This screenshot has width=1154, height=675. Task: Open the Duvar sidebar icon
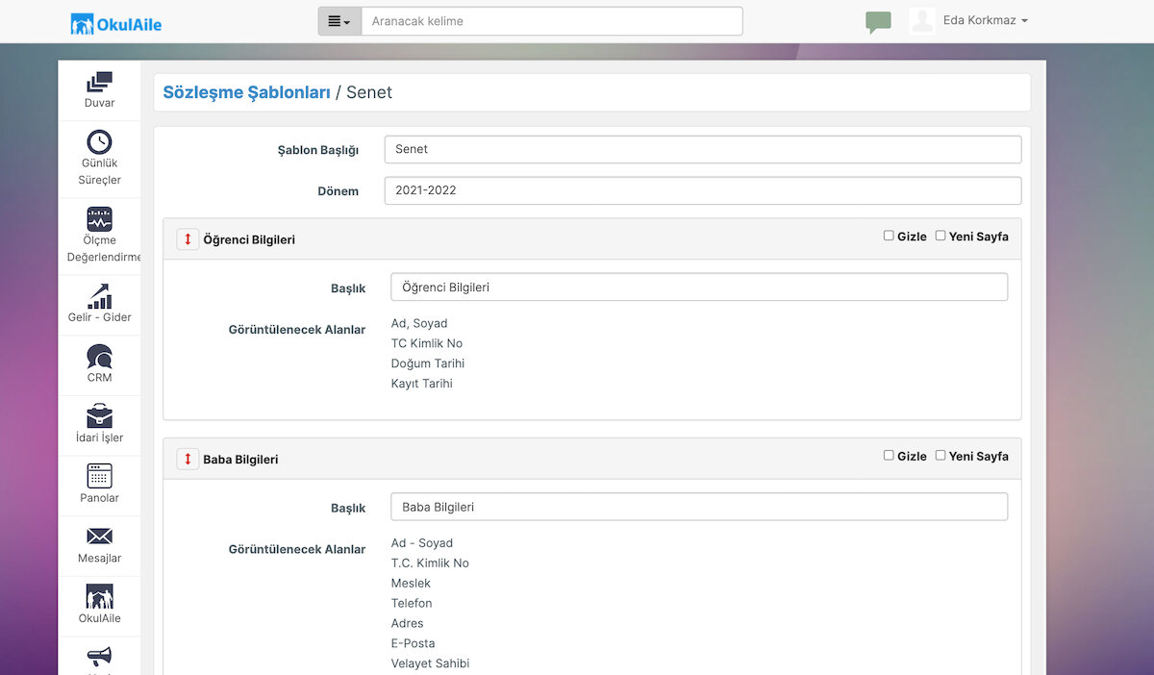coord(99,84)
